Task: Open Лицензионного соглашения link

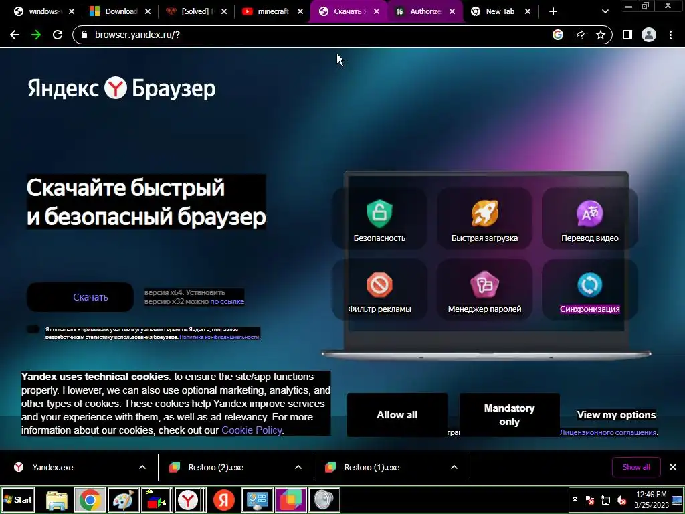Action: coord(609,432)
